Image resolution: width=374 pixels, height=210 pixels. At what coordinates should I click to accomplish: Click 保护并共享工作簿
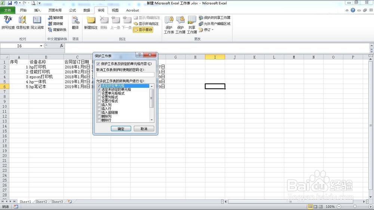(215, 18)
